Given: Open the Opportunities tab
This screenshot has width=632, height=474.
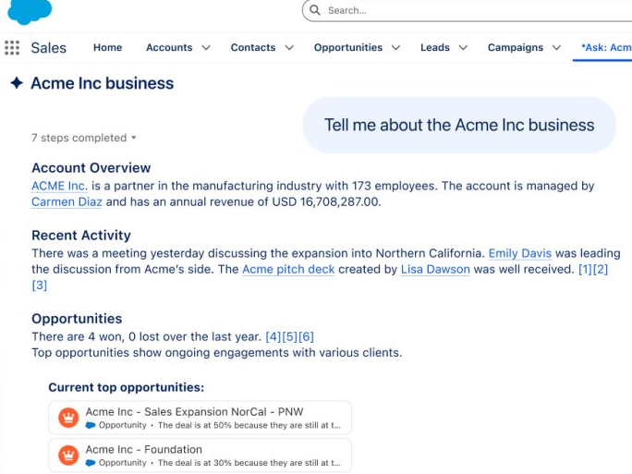Looking at the screenshot, I should tap(348, 47).
